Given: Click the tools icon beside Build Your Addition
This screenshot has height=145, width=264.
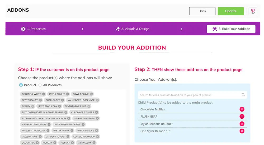Looking at the screenshot, I should click(x=215, y=29).
